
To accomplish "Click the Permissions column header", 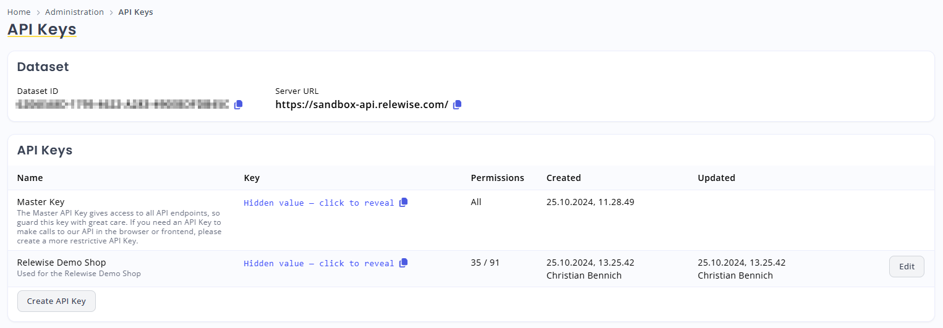I will (x=497, y=178).
